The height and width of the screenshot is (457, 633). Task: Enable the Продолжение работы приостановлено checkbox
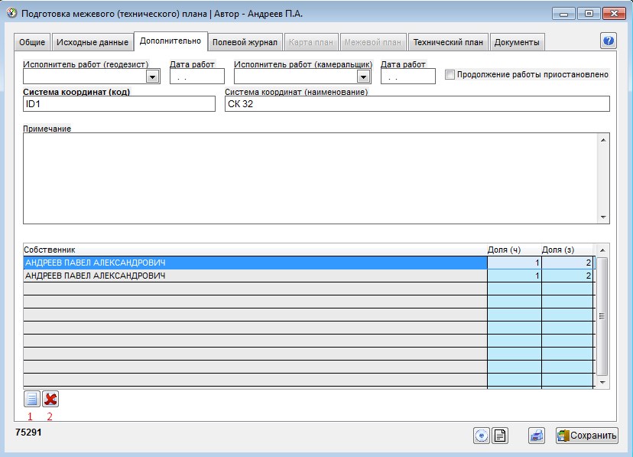(450, 75)
